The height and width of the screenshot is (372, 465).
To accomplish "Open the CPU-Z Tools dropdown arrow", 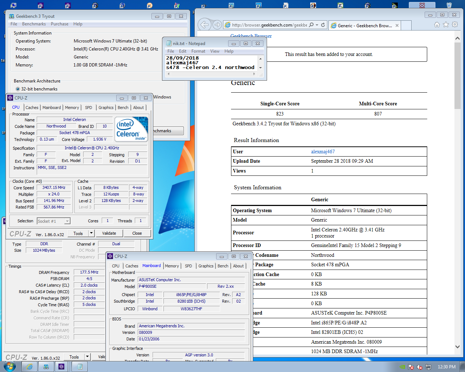I will point(91,233).
